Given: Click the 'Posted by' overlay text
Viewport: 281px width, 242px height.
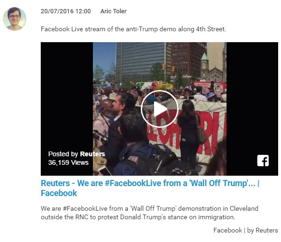Looking at the screenshot, I should click(x=63, y=154).
